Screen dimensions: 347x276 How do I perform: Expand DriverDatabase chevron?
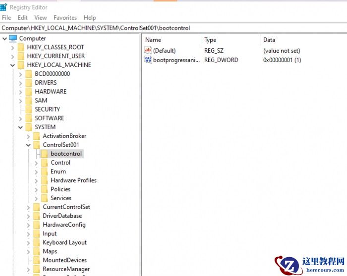coord(28,216)
